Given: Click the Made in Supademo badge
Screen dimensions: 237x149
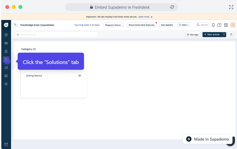Looking at the screenshot, I should click(x=208, y=139).
